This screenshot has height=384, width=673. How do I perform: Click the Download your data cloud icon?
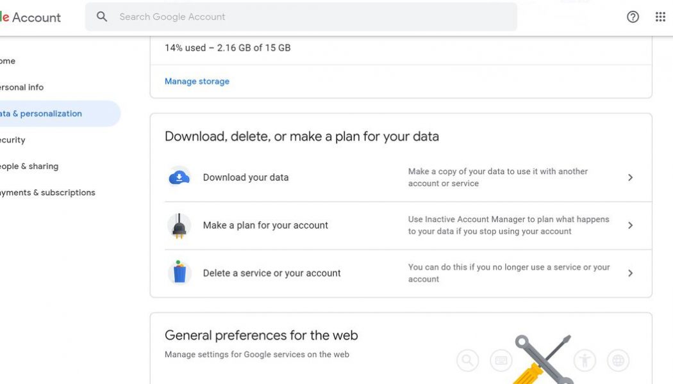[x=179, y=176]
